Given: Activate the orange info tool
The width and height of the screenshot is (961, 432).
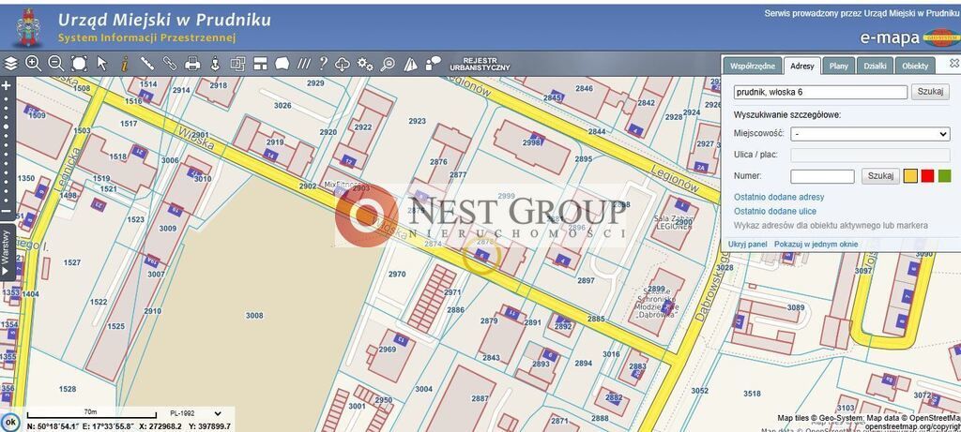Looking at the screenshot, I should coord(125,64).
